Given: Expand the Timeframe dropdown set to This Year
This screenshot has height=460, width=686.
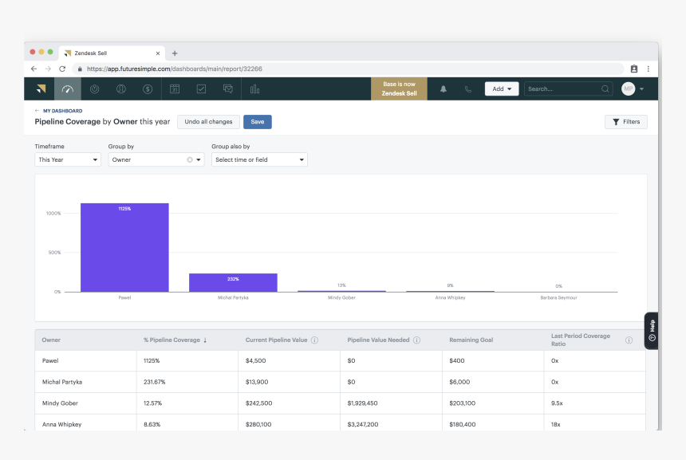Looking at the screenshot, I should (68, 159).
